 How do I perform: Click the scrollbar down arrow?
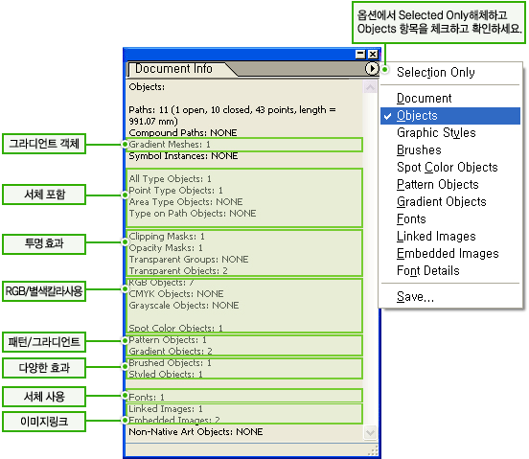[370, 432]
